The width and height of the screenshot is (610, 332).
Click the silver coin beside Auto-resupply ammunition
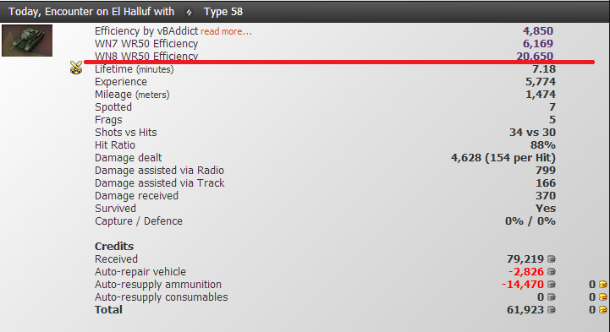click(x=552, y=285)
